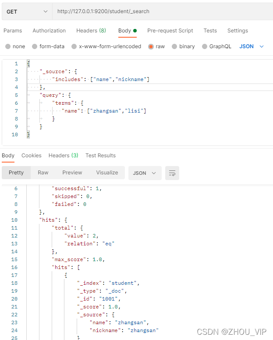Viewport: 273px width, 340px height.
Task: Select the binary body option
Action: pyautogui.click(x=174, y=46)
